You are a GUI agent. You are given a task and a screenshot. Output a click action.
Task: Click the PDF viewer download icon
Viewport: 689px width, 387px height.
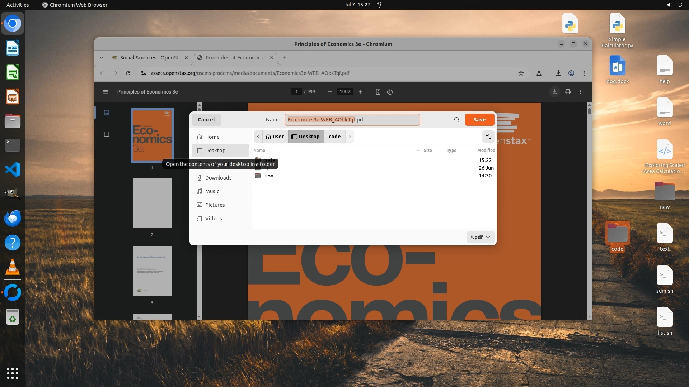click(554, 92)
